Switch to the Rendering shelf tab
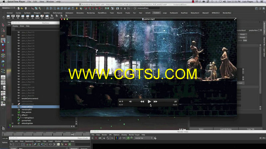Screen dimensions: 266x149 tap(91, 13)
